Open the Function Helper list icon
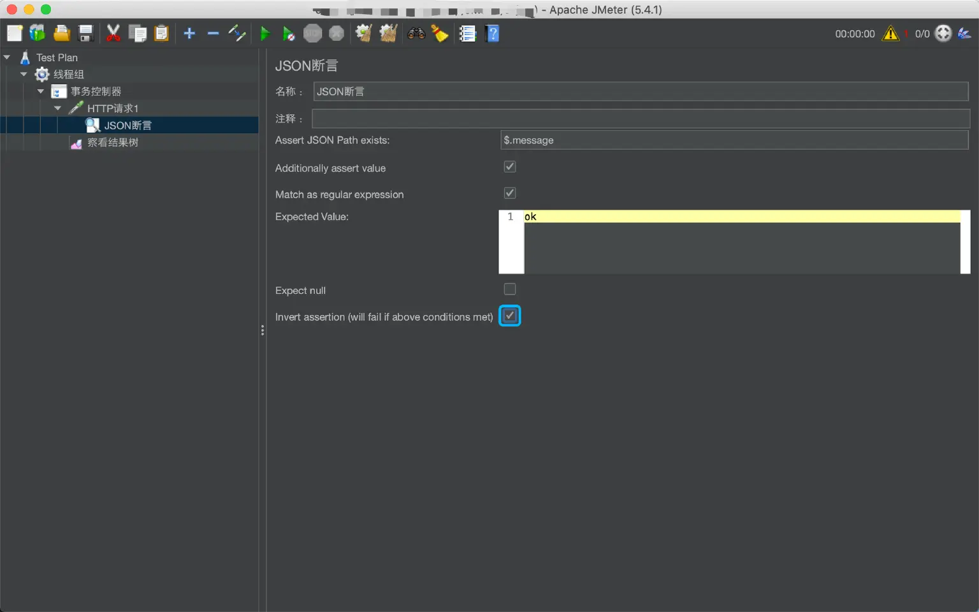979x612 pixels. 468,34
